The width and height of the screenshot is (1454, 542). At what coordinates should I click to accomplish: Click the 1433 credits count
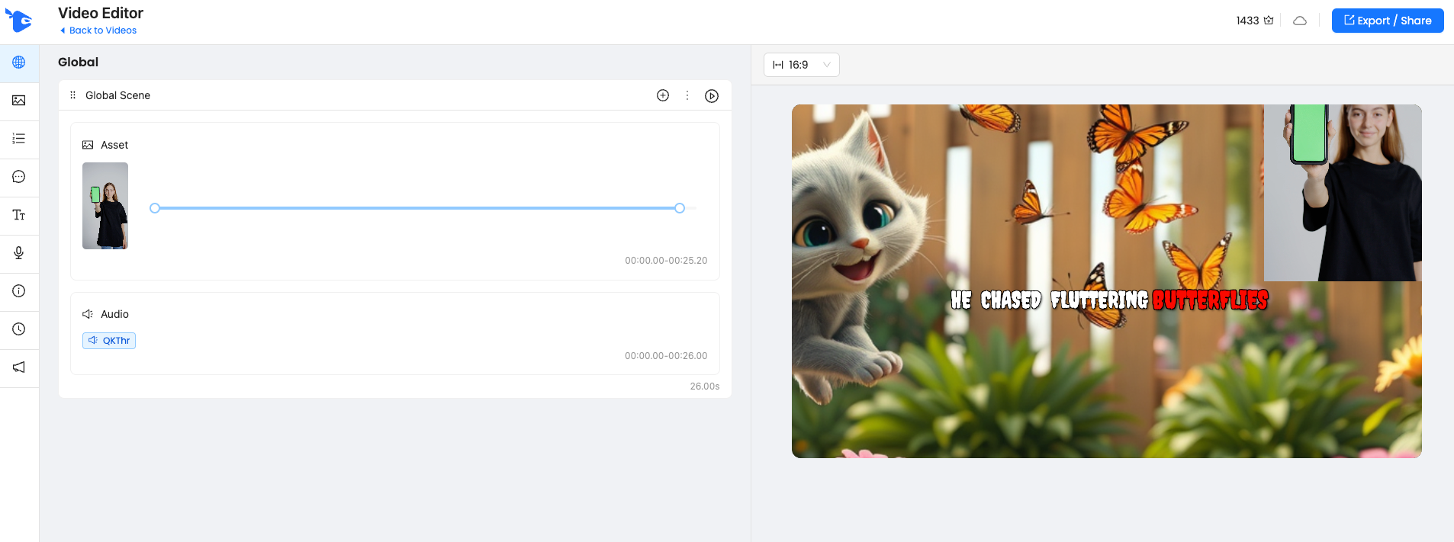pyautogui.click(x=1247, y=21)
